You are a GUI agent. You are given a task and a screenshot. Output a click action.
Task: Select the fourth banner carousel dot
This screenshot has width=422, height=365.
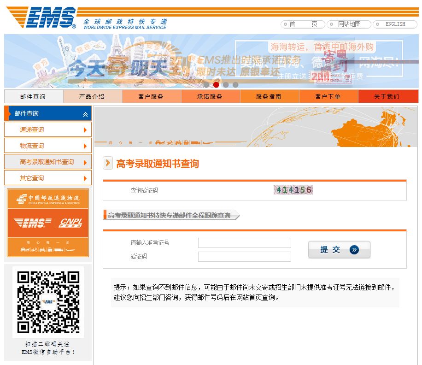[235, 85]
